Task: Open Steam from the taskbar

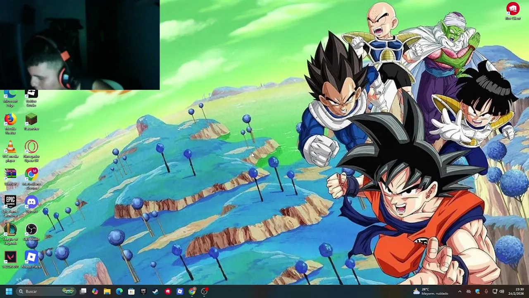Action: pos(155,291)
